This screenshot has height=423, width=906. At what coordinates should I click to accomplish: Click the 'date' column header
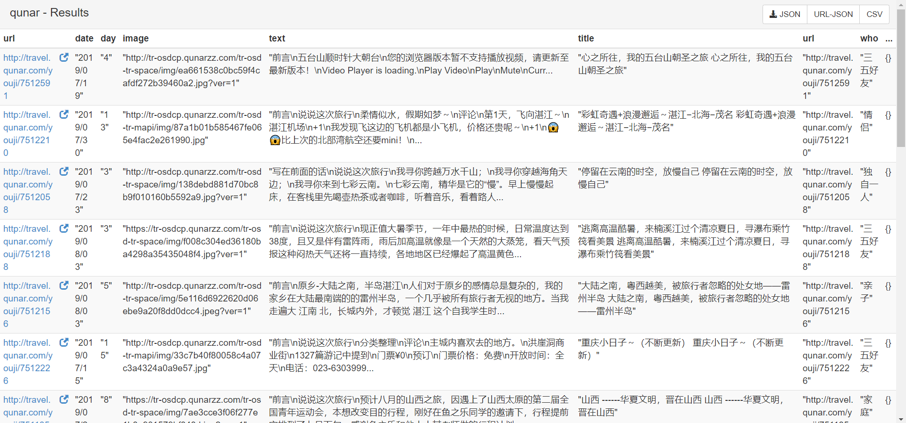click(84, 38)
